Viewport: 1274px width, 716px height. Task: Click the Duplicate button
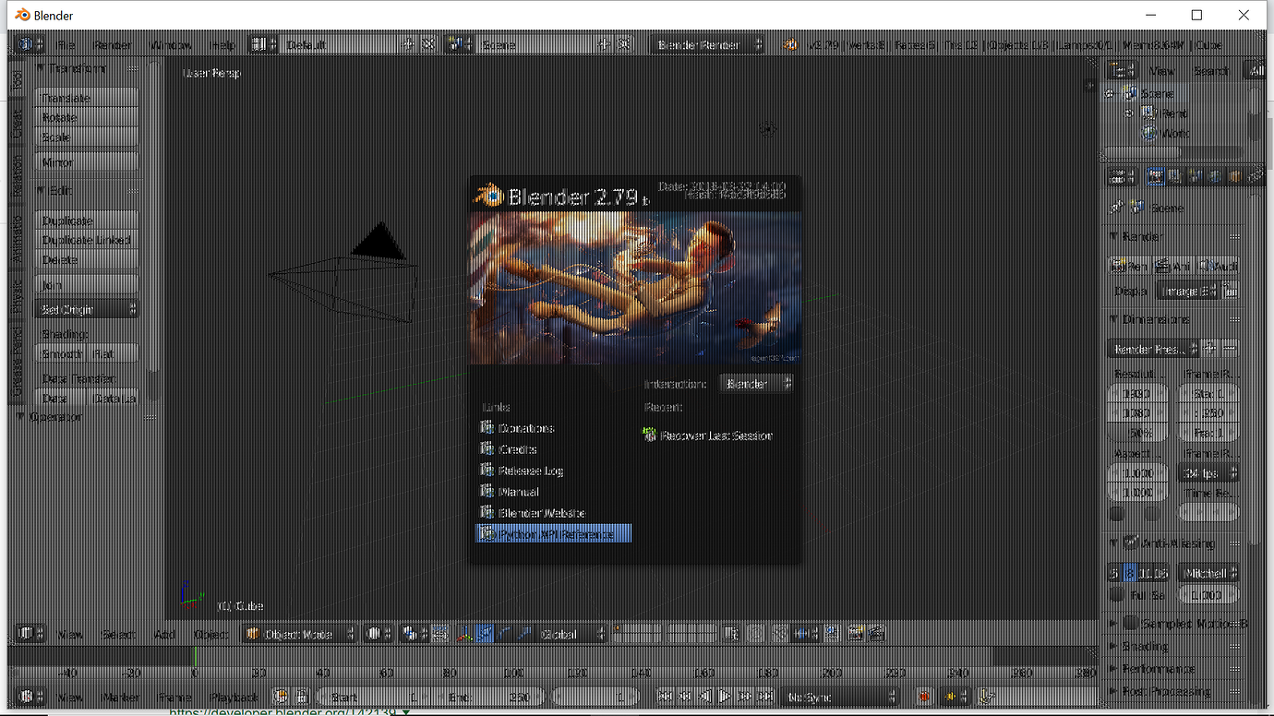[87, 221]
